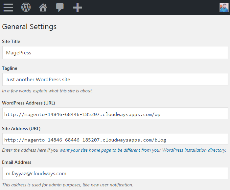Click the Email Address label

[17, 162]
